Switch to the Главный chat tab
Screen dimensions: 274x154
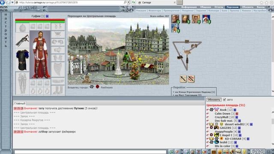point(20,104)
